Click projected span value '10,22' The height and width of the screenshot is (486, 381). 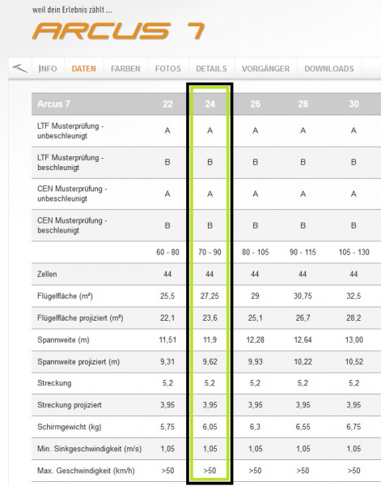pos(303,362)
